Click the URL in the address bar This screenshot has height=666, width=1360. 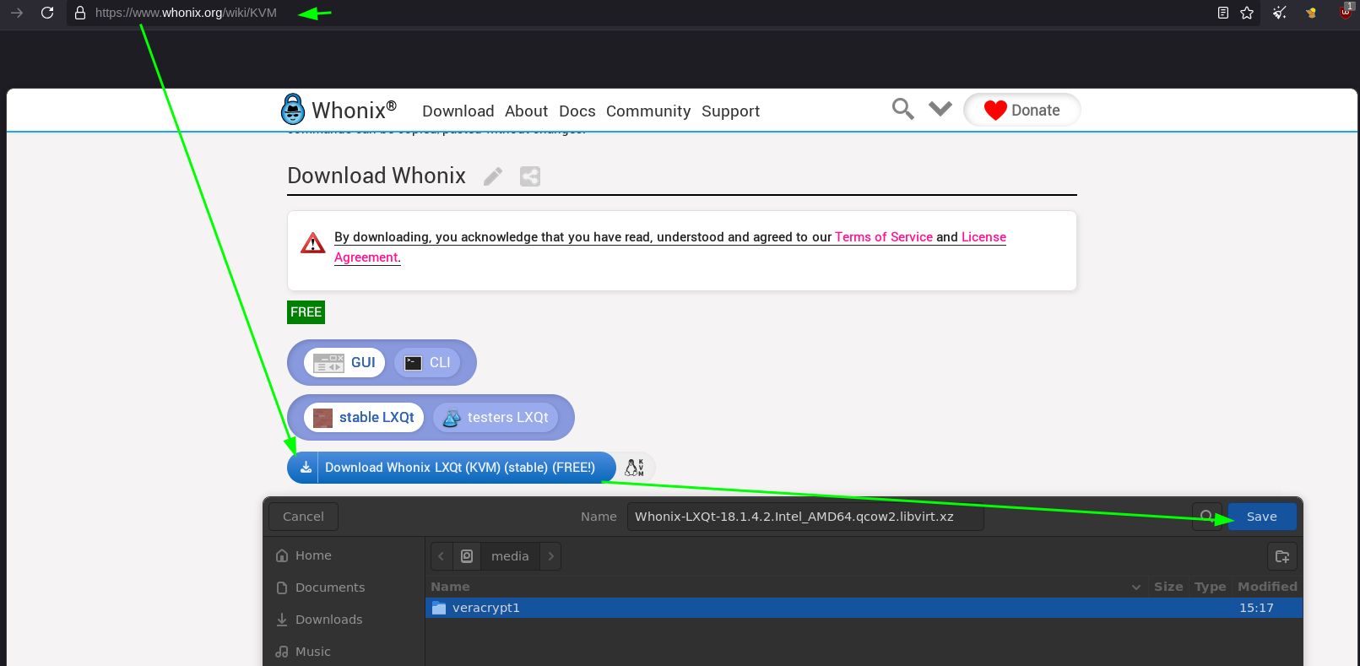point(186,13)
